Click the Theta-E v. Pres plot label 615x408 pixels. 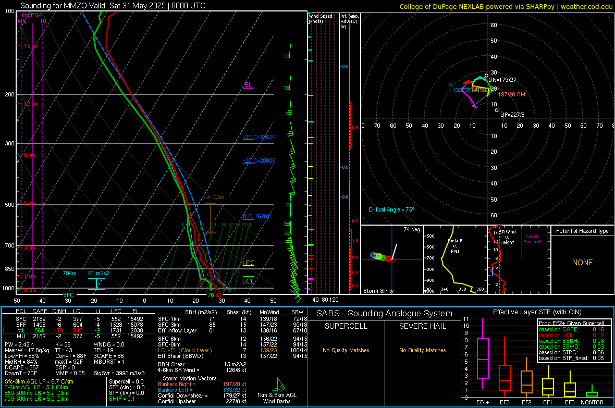[455, 245]
